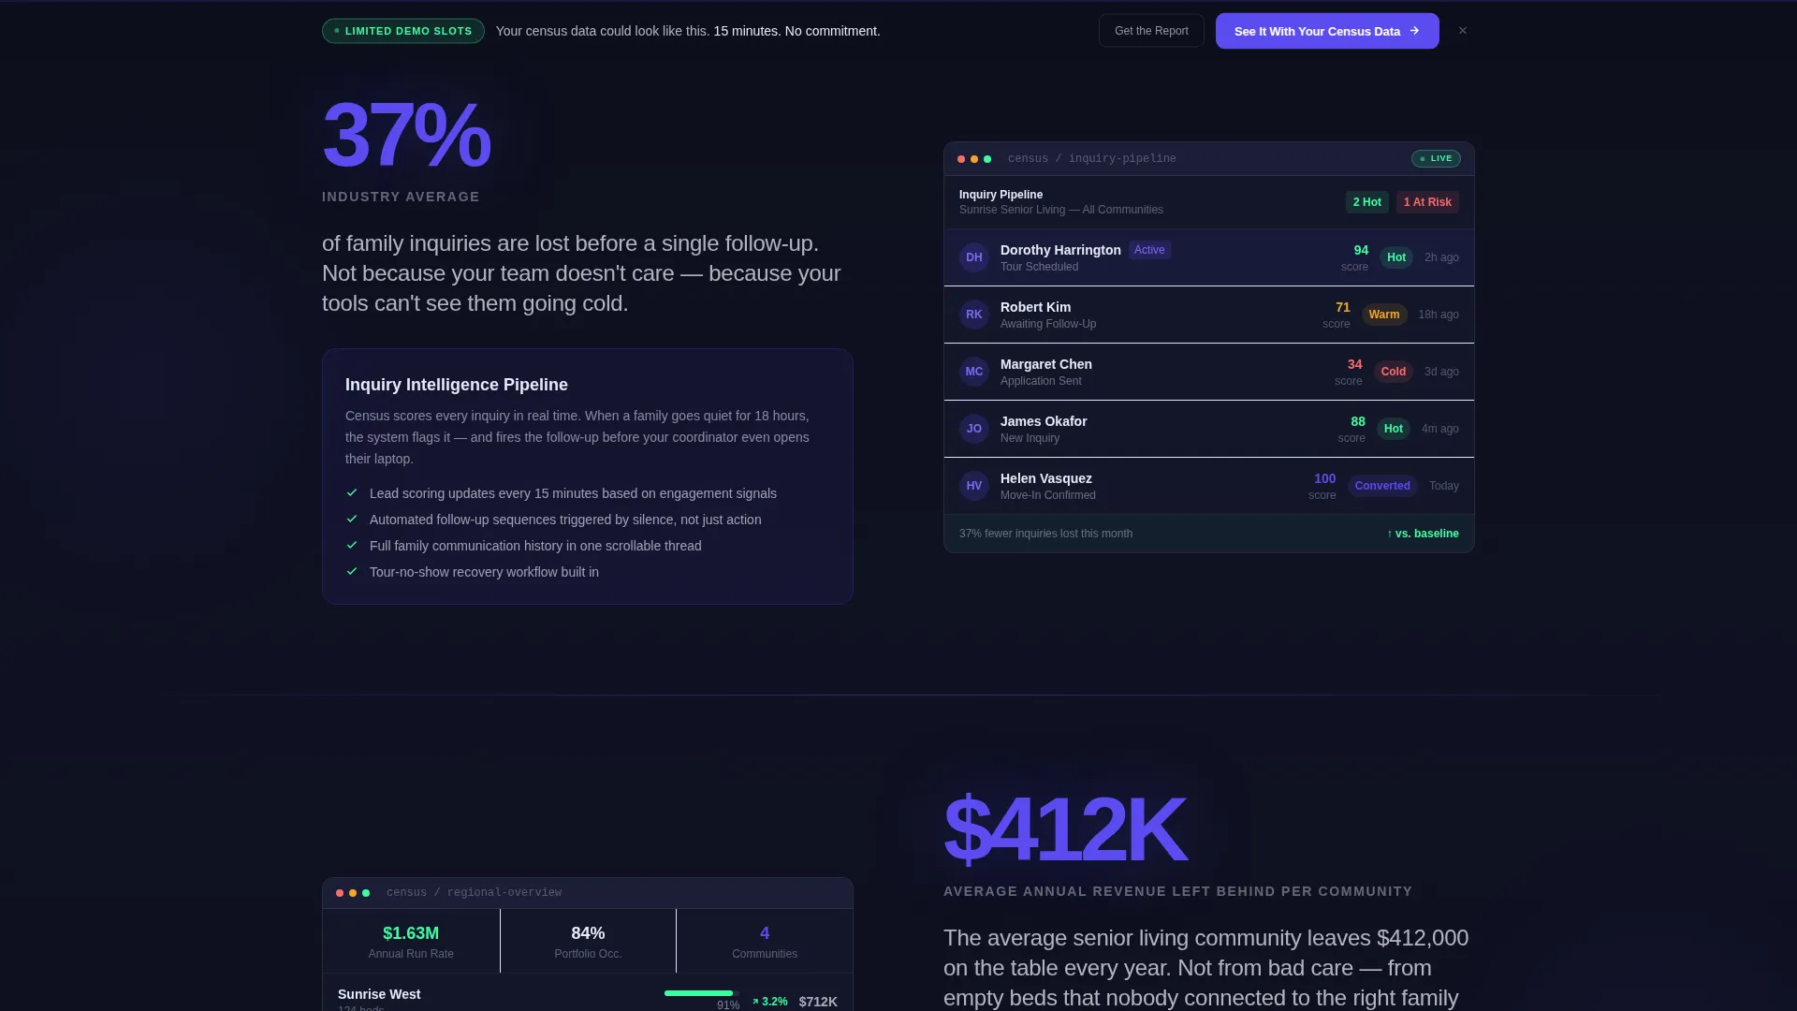The height and width of the screenshot is (1011, 1797).
Task: Click the score 71 value
Action: point(1343,307)
